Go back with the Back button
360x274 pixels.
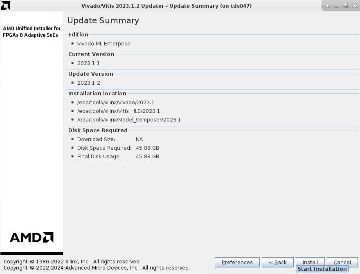click(x=278, y=262)
